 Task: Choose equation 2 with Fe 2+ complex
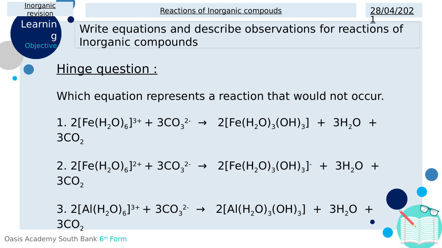tap(217, 173)
